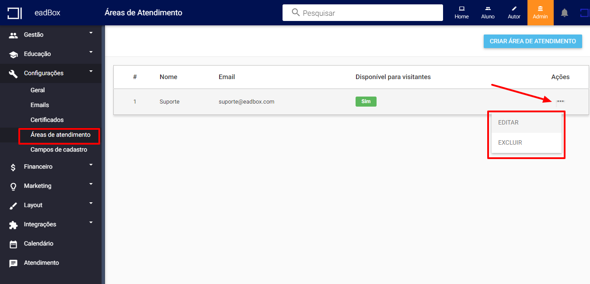Screen dimensions: 590x284
Task: Click the eadBox brand name
Action: tap(47, 13)
